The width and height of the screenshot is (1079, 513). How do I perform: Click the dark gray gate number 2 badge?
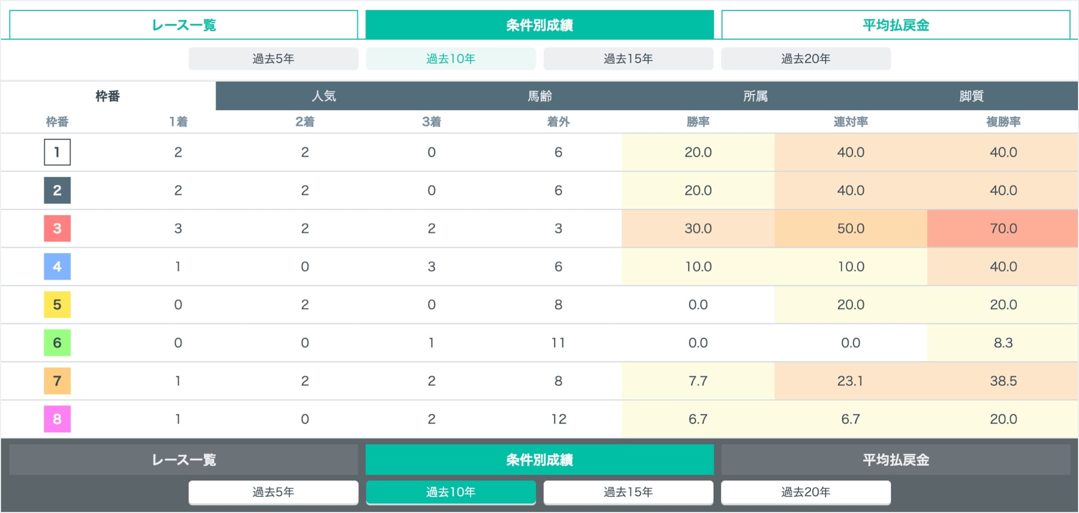coord(57,190)
